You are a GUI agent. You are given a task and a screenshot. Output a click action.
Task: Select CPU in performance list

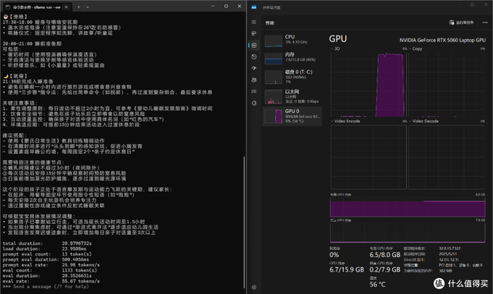[x=292, y=40]
